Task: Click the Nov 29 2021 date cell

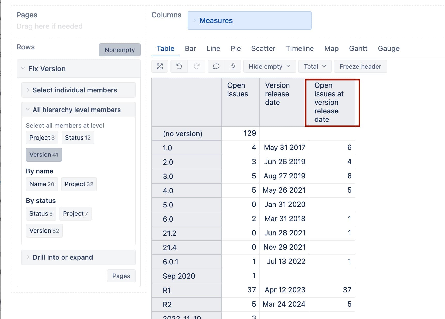Action: click(284, 247)
